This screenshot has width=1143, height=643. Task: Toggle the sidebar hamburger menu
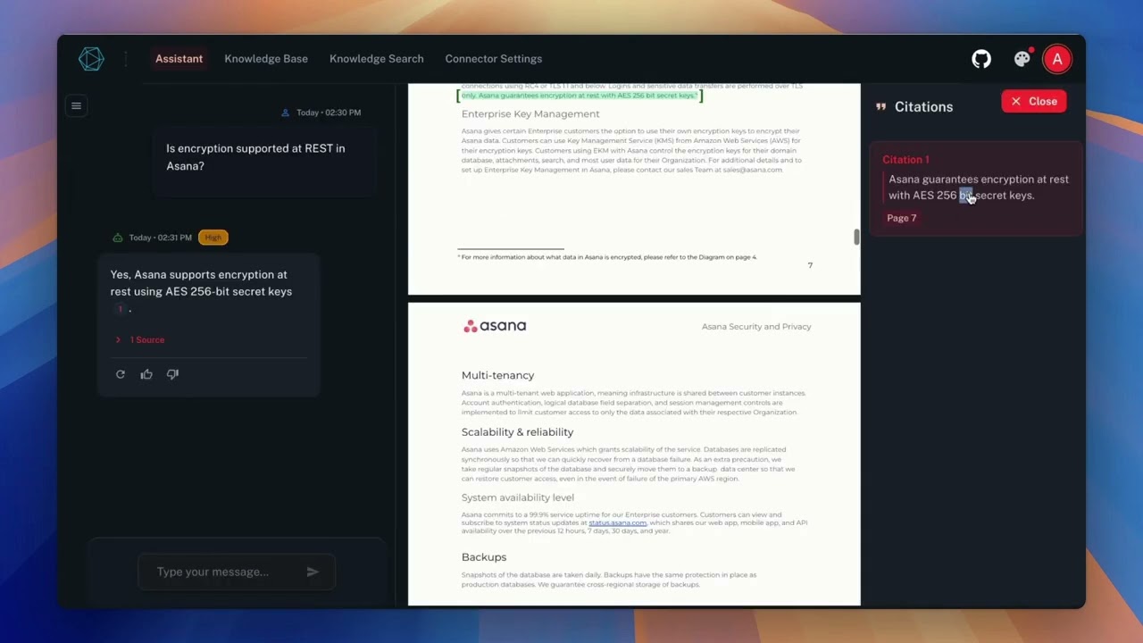[76, 105]
